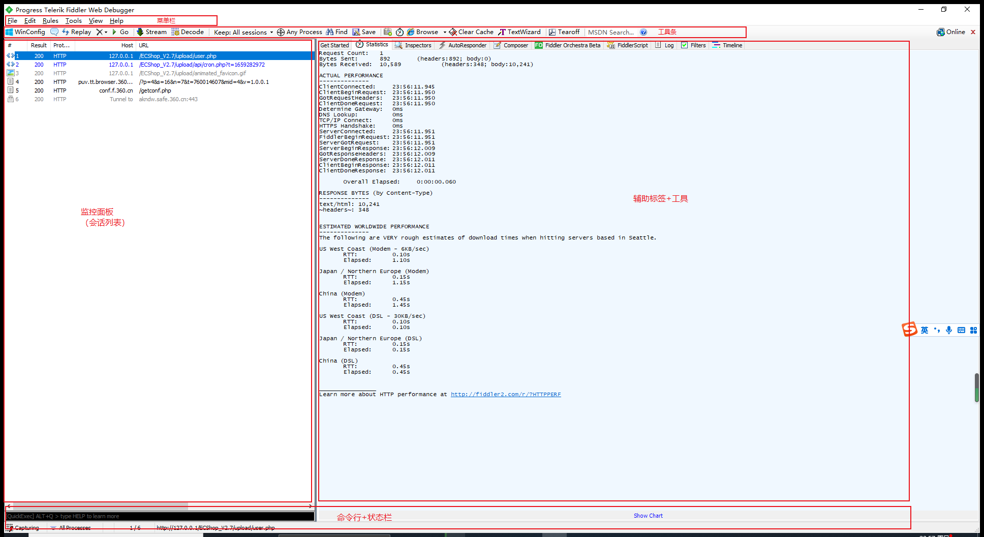The height and width of the screenshot is (537, 984).
Task: Open the Edit menu
Action: tap(30, 21)
